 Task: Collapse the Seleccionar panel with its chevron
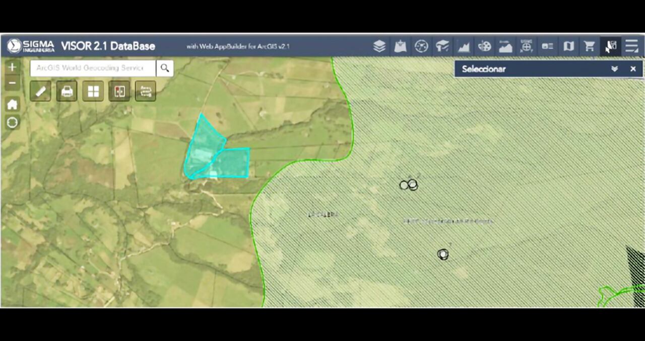point(615,69)
